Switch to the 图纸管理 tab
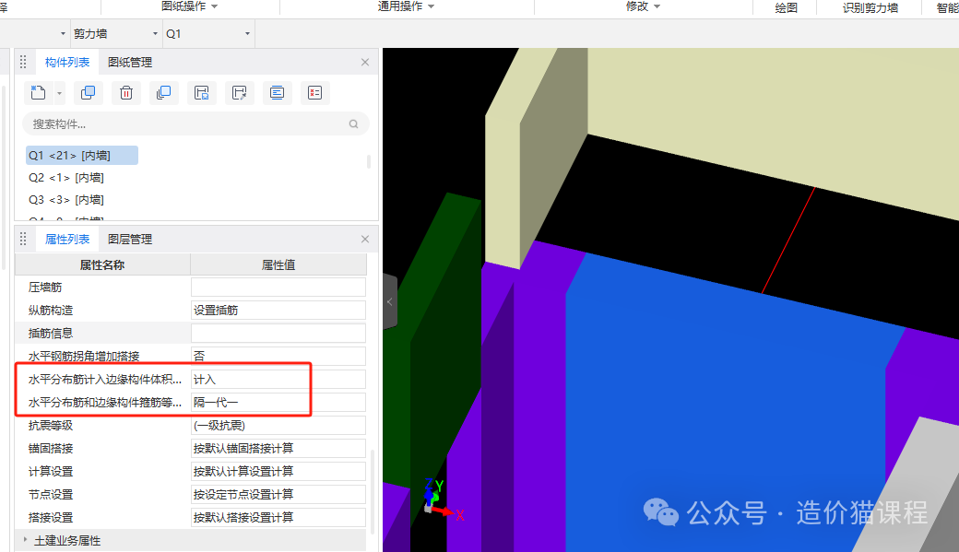This screenshot has height=552, width=959. [x=130, y=63]
